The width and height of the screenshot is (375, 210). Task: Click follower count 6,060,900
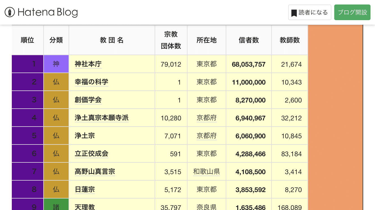point(250,136)
